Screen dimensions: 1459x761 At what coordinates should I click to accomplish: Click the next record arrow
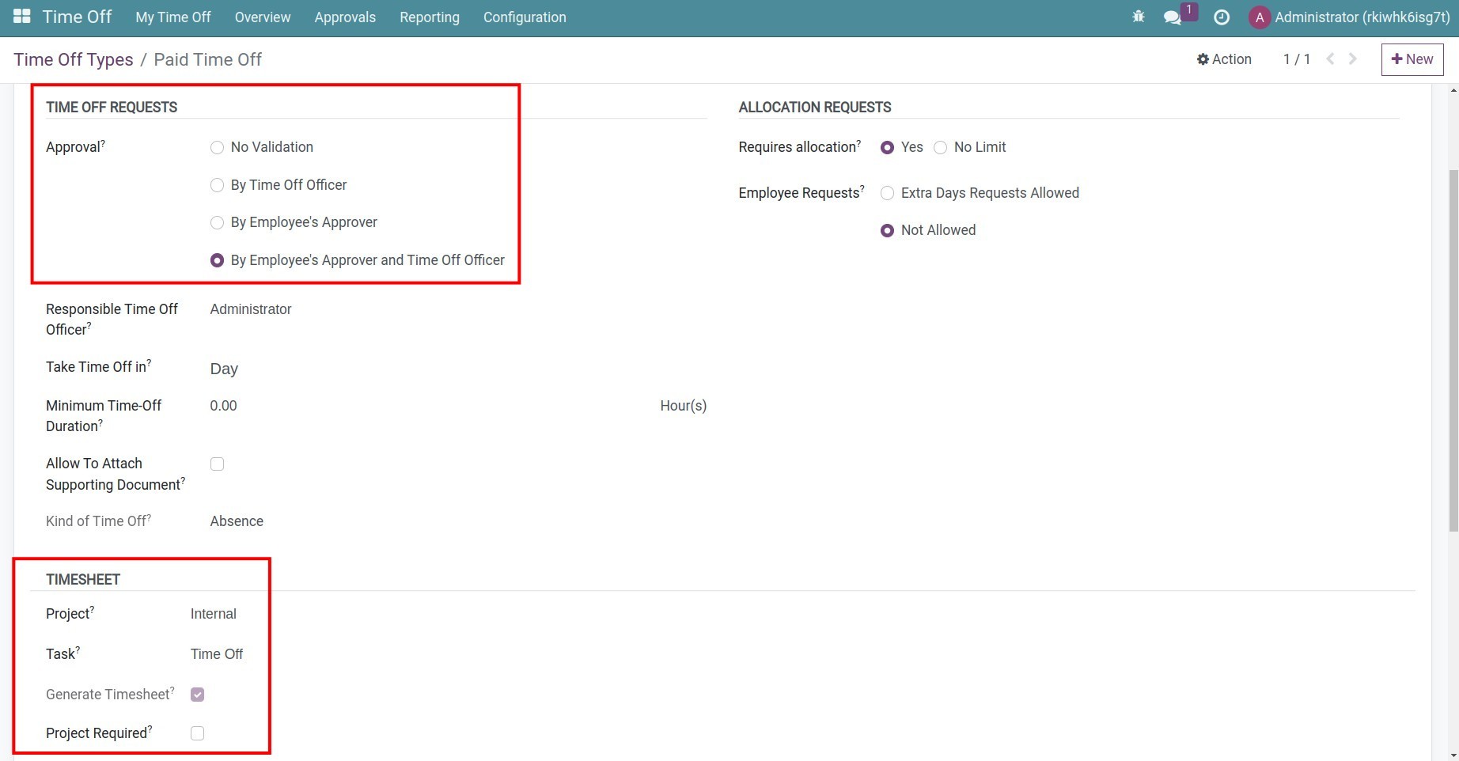[1352, 59]
